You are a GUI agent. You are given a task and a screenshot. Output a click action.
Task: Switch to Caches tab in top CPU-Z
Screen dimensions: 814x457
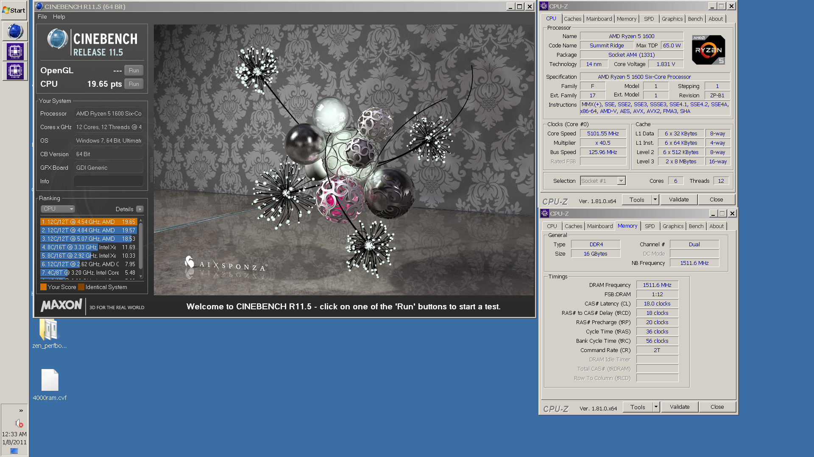(572, 19)
